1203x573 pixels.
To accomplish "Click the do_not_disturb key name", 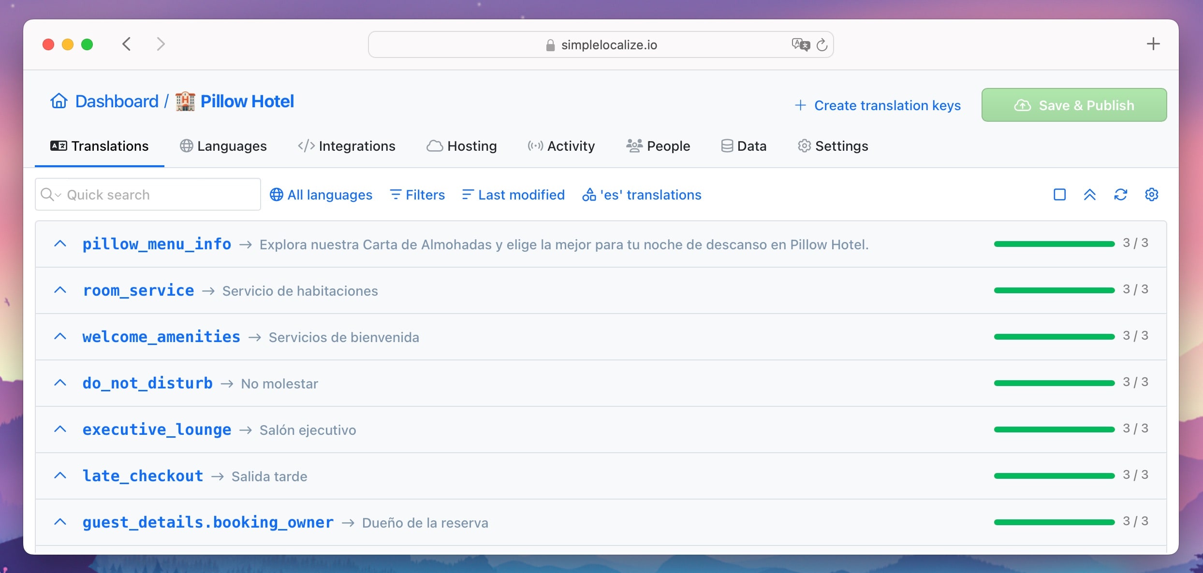I will click(147, 384).
